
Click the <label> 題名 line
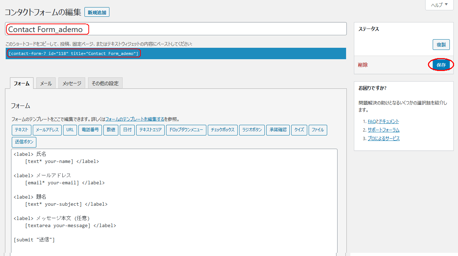30,197
